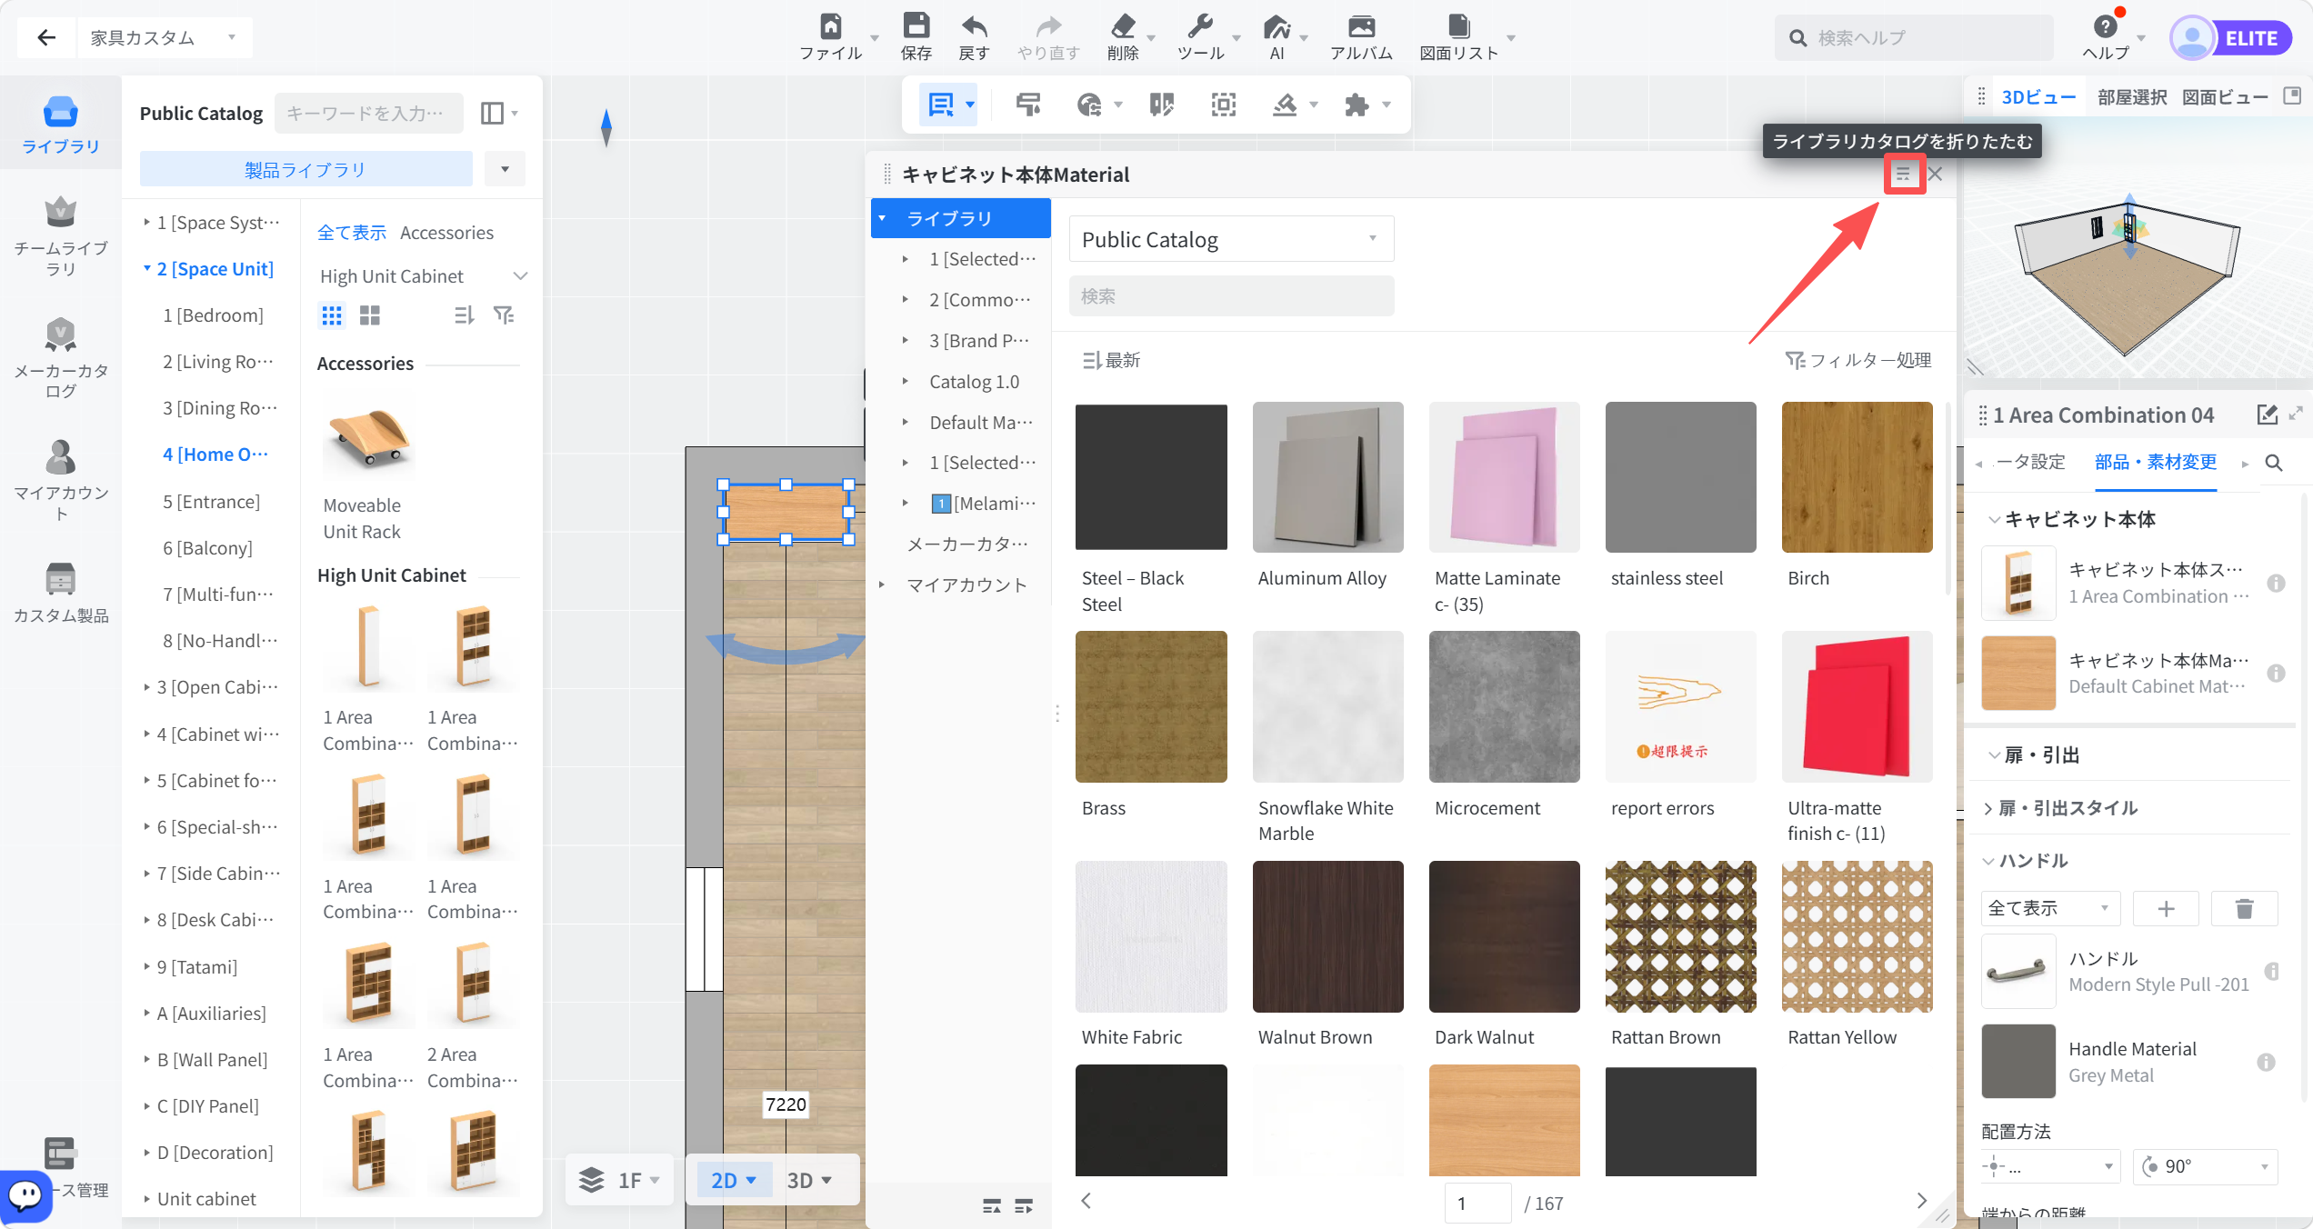Expand the Catalog 1.0 tree node
This screenshot has height=1229, width=2313.
pos(906,381)
